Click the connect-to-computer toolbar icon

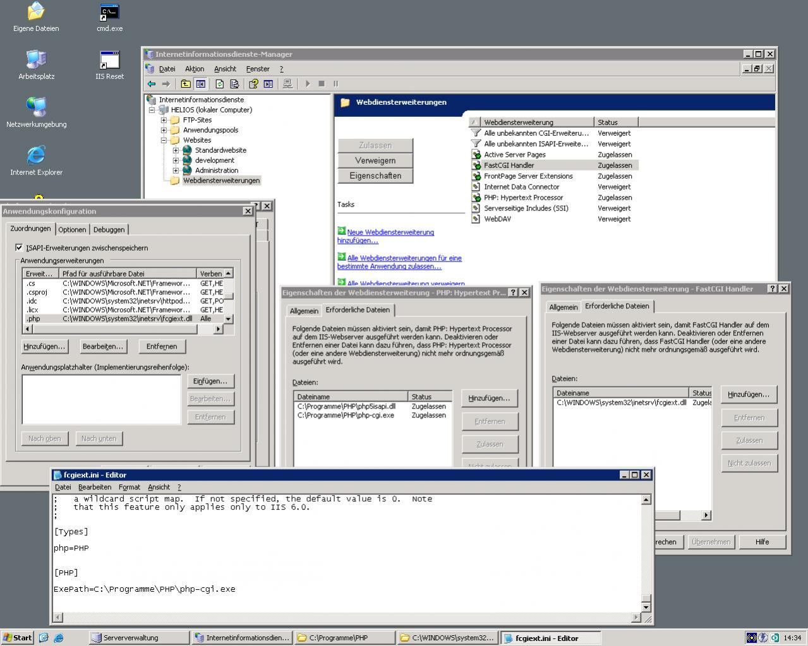(x=288, y=83)
